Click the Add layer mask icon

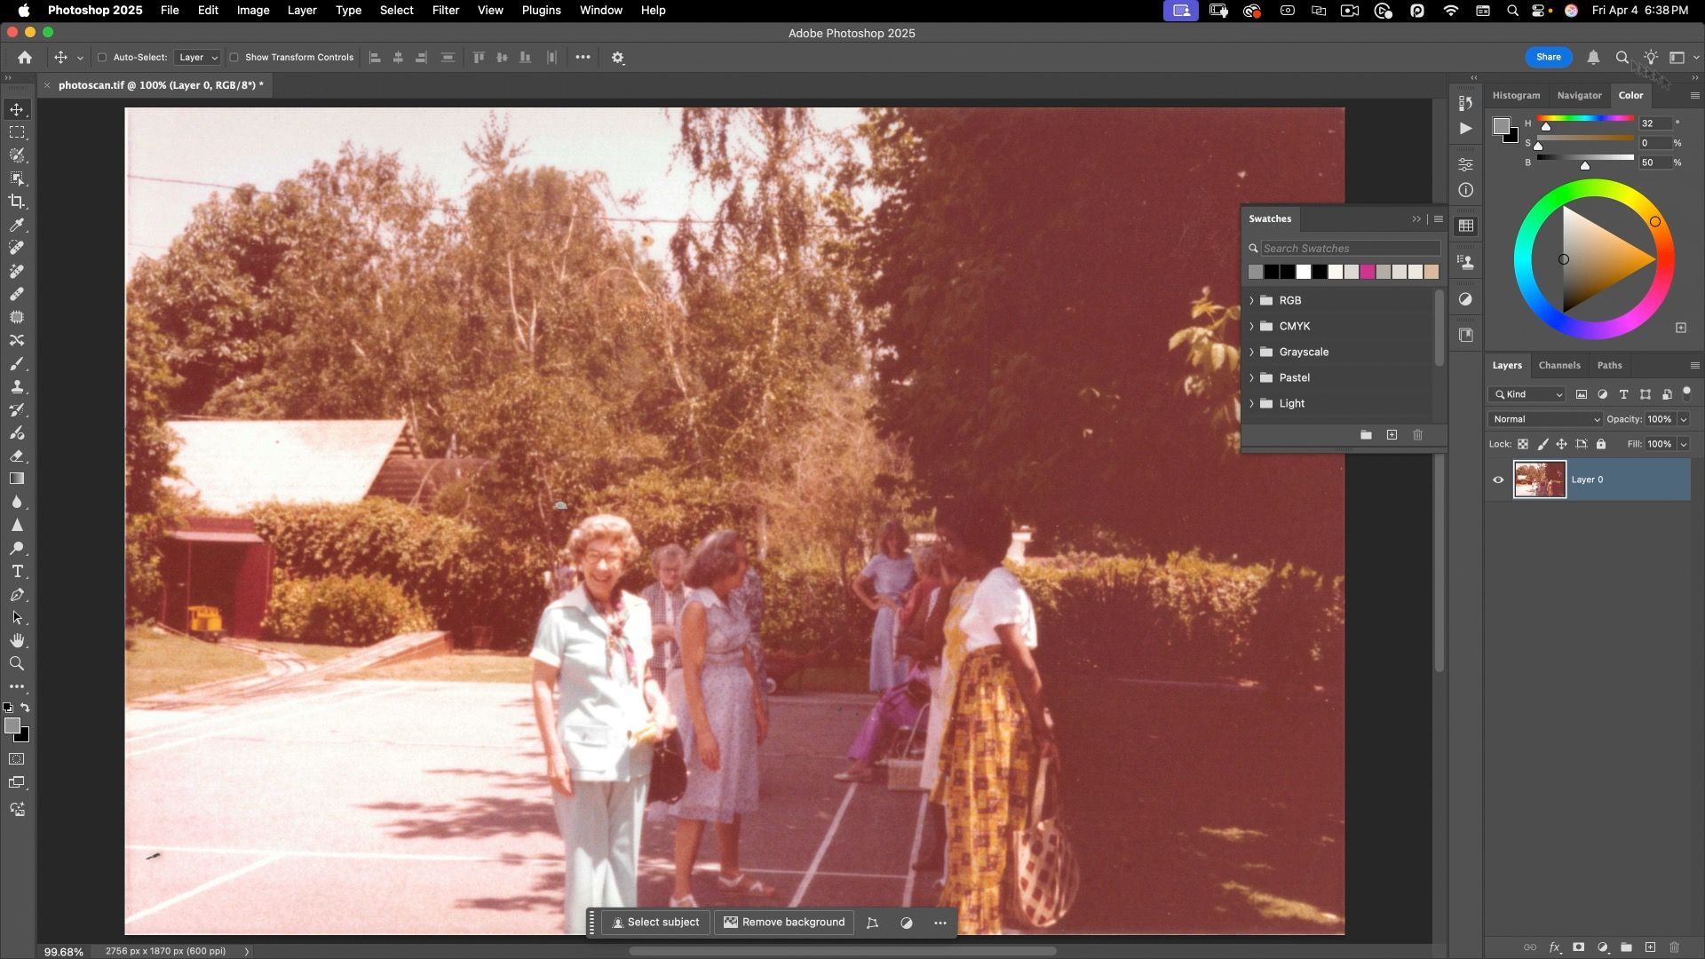[1578, 947]
